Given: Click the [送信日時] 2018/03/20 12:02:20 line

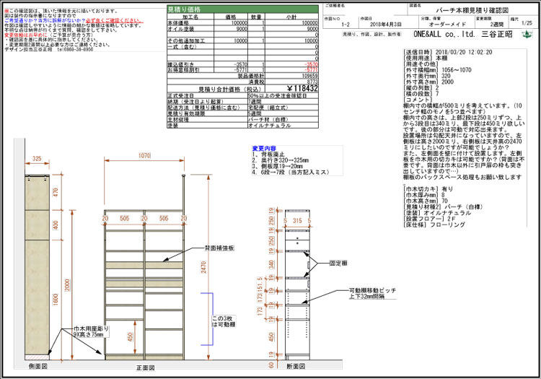Looking at the screenshot, I should pyautogui.click(x=448, y=52).
